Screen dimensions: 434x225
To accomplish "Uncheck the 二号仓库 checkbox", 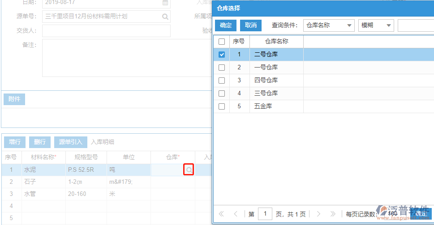I will [x=221, y=55].
